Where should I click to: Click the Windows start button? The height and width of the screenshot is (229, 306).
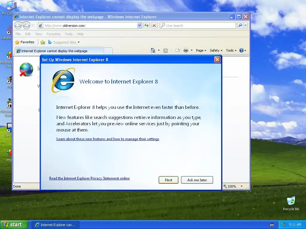[14, 225]
